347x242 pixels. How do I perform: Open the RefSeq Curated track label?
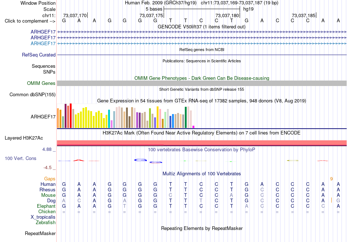pyautogui.click(x=38, y=55)
